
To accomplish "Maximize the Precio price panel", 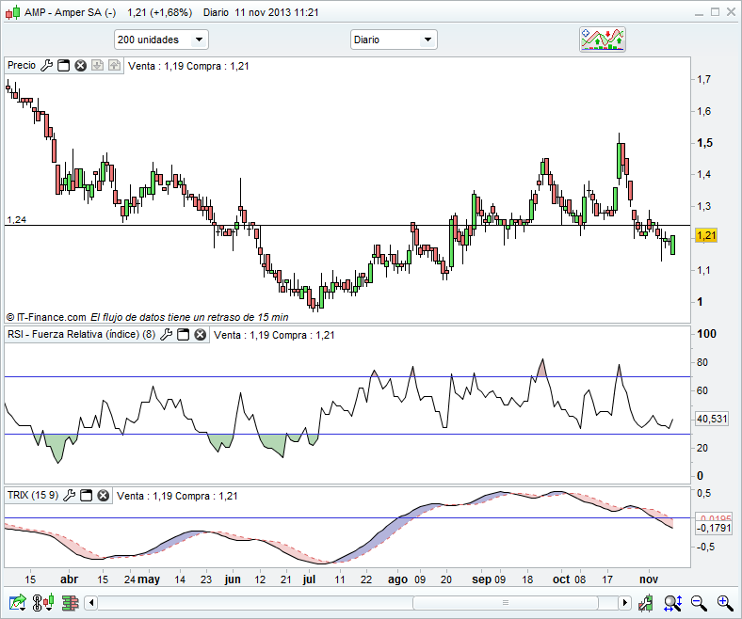I will point(64,66).
